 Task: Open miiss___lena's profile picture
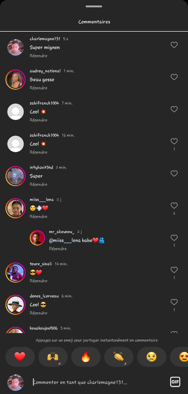pyautogui.click(x=15, y=208)
